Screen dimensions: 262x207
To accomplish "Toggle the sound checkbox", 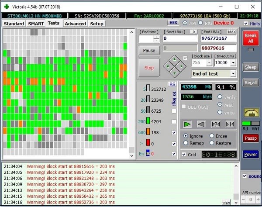I will pos(245,176).
